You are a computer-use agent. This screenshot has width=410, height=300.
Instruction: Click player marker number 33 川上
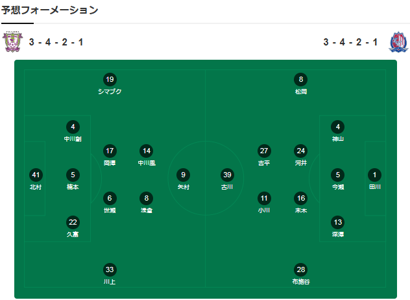pyautogui.click(x=110, y=269)
